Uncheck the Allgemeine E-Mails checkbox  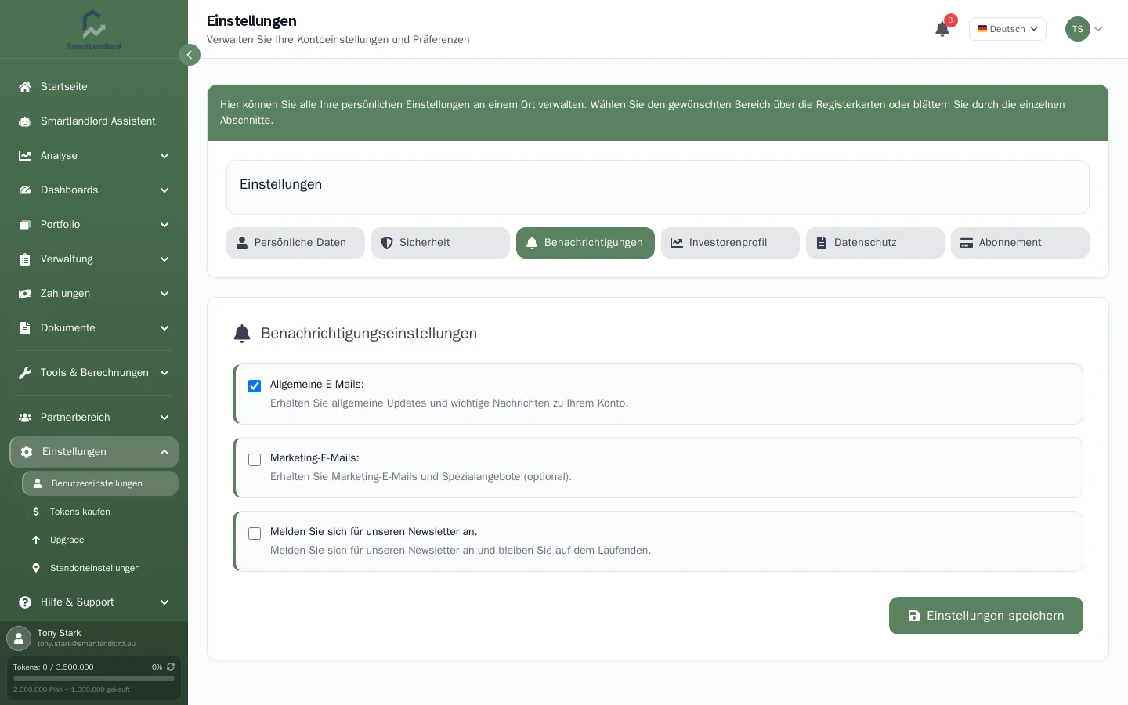pos(255,386)
